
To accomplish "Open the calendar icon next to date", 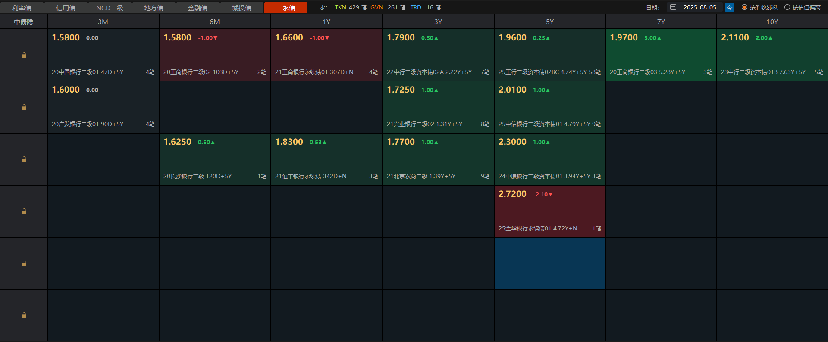I will [x=673, y=7].
